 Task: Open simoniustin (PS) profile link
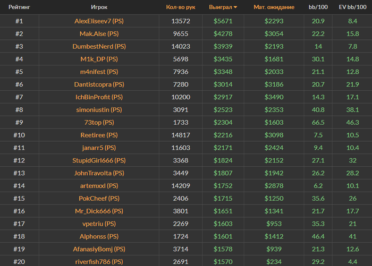[99, 110]
